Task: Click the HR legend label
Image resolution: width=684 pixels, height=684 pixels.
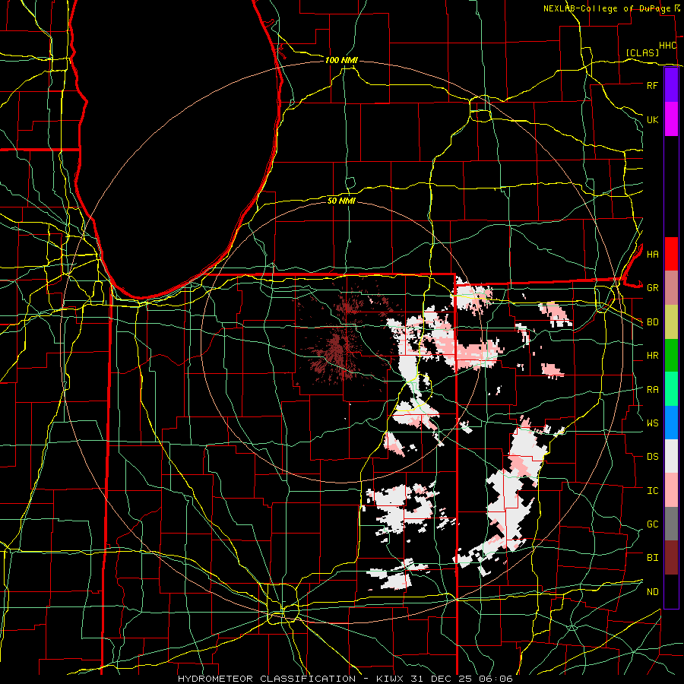Action: (652, 356)
